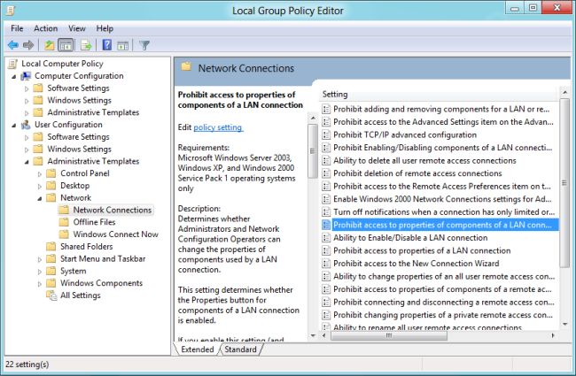This screenshot has height=376, width=576.
Task: Select Windows Connect Now in the tree
Action: 116,234
